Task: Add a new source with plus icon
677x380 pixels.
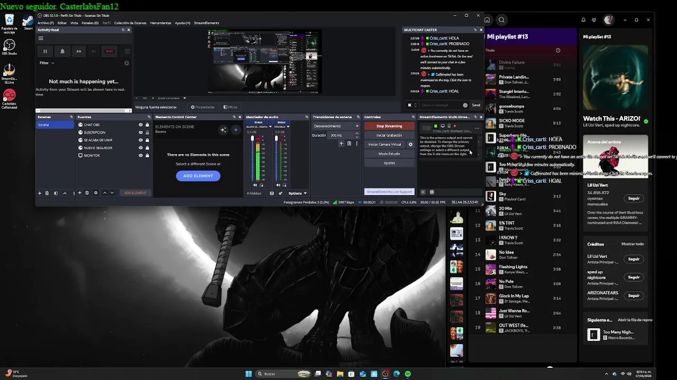Action: [79, 193]
